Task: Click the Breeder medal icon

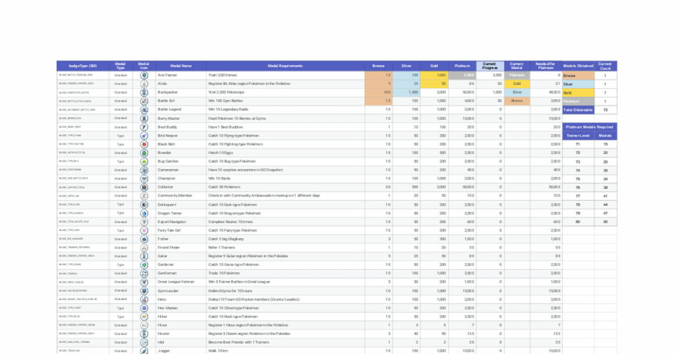Action: click(144, 153)
